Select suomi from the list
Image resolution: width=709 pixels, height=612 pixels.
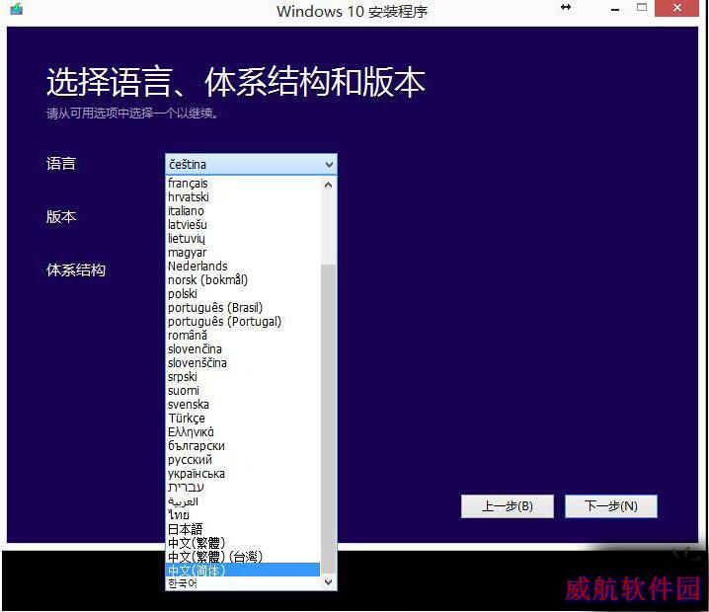(243, 391)
